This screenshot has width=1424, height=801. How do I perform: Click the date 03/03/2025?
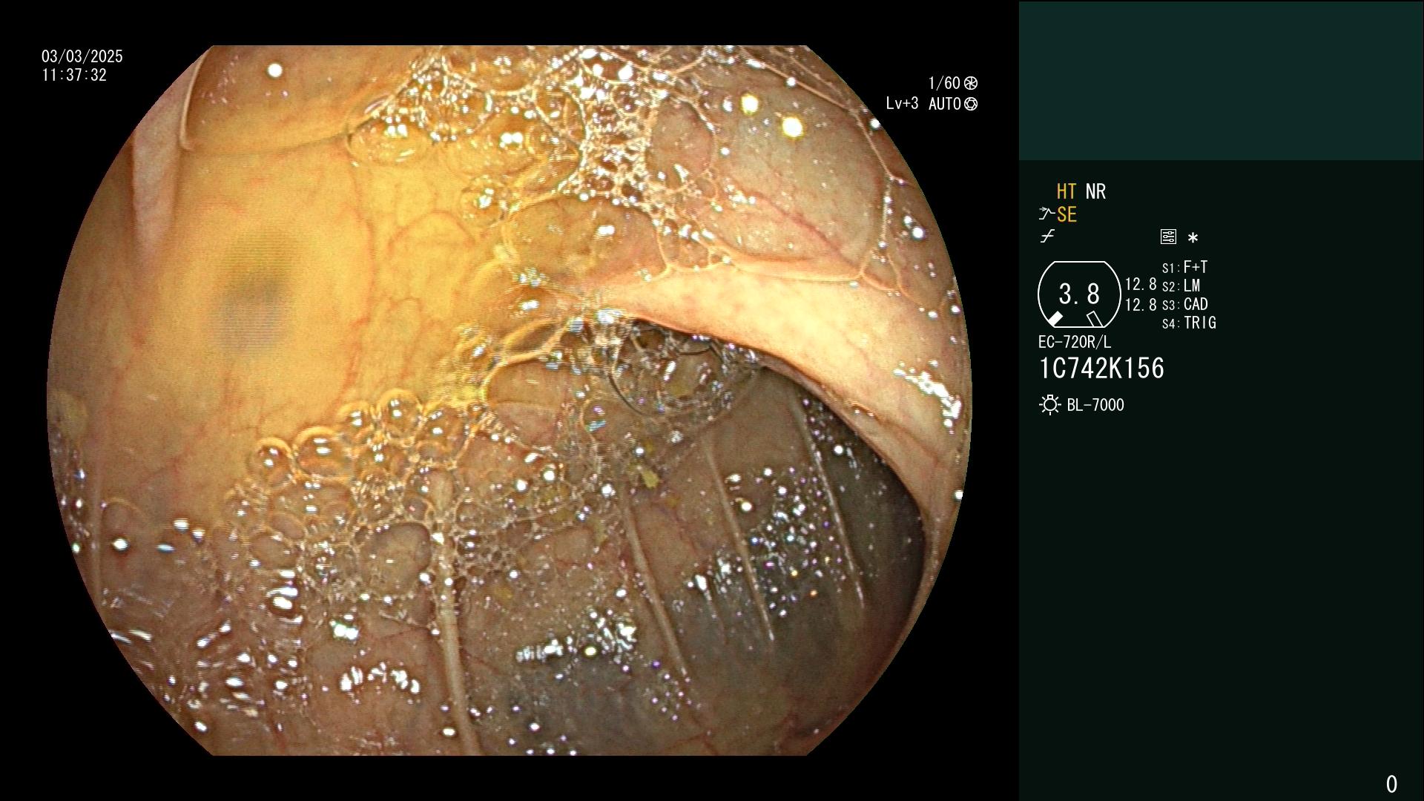click(x=82, y=56)
